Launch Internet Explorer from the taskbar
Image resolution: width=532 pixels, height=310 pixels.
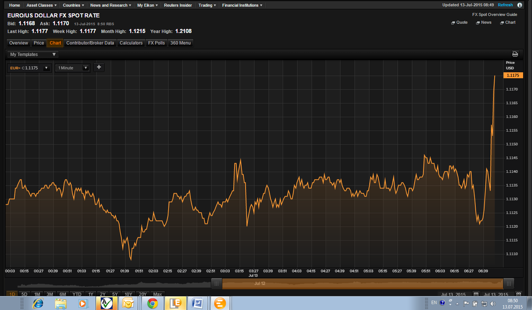pyautogui.click(x=39, y=303)
